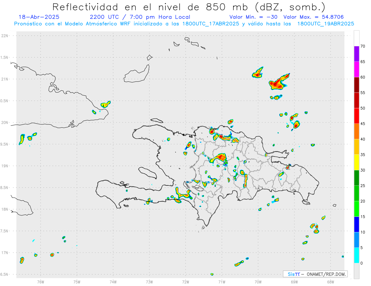371x286 pixels.
Task: Click the '71W' longitude axis label
Action: click(x=222, y=282)
